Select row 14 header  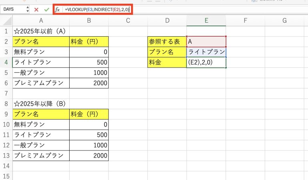pyautogui.click(x=6, y=166)
